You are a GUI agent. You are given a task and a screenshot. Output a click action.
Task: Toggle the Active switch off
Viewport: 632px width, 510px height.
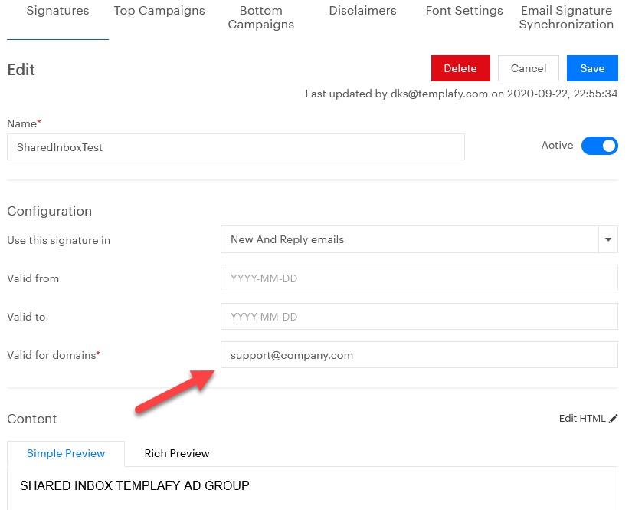(x=599, y=146)
